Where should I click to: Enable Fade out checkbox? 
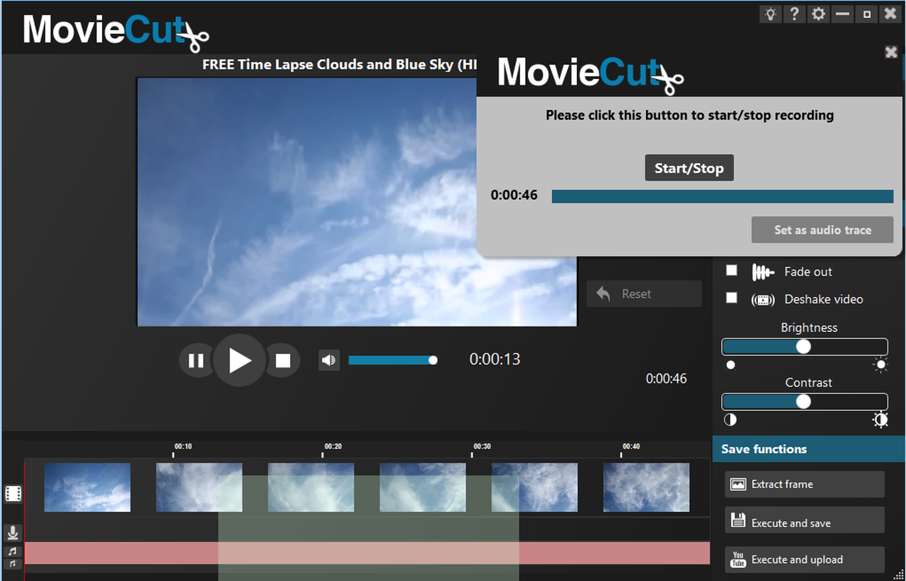tap(732, 270)
